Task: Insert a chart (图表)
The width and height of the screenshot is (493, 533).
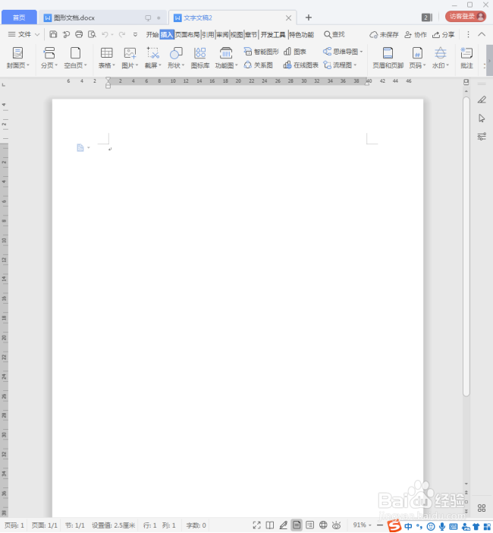Action: pos(295,52)
